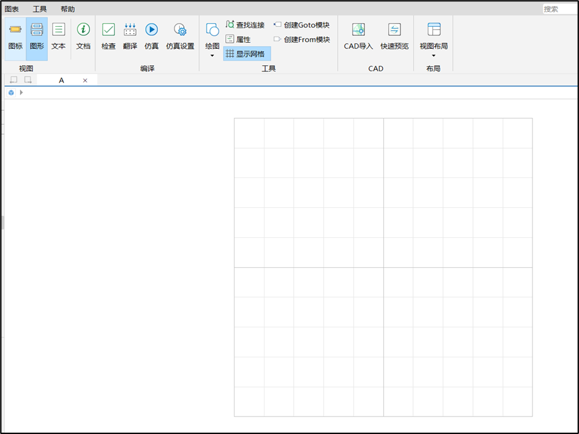Click the blue cube model icon in breadcrumb
The width and height of the screenshot is (579, 434).
[11, 93]
